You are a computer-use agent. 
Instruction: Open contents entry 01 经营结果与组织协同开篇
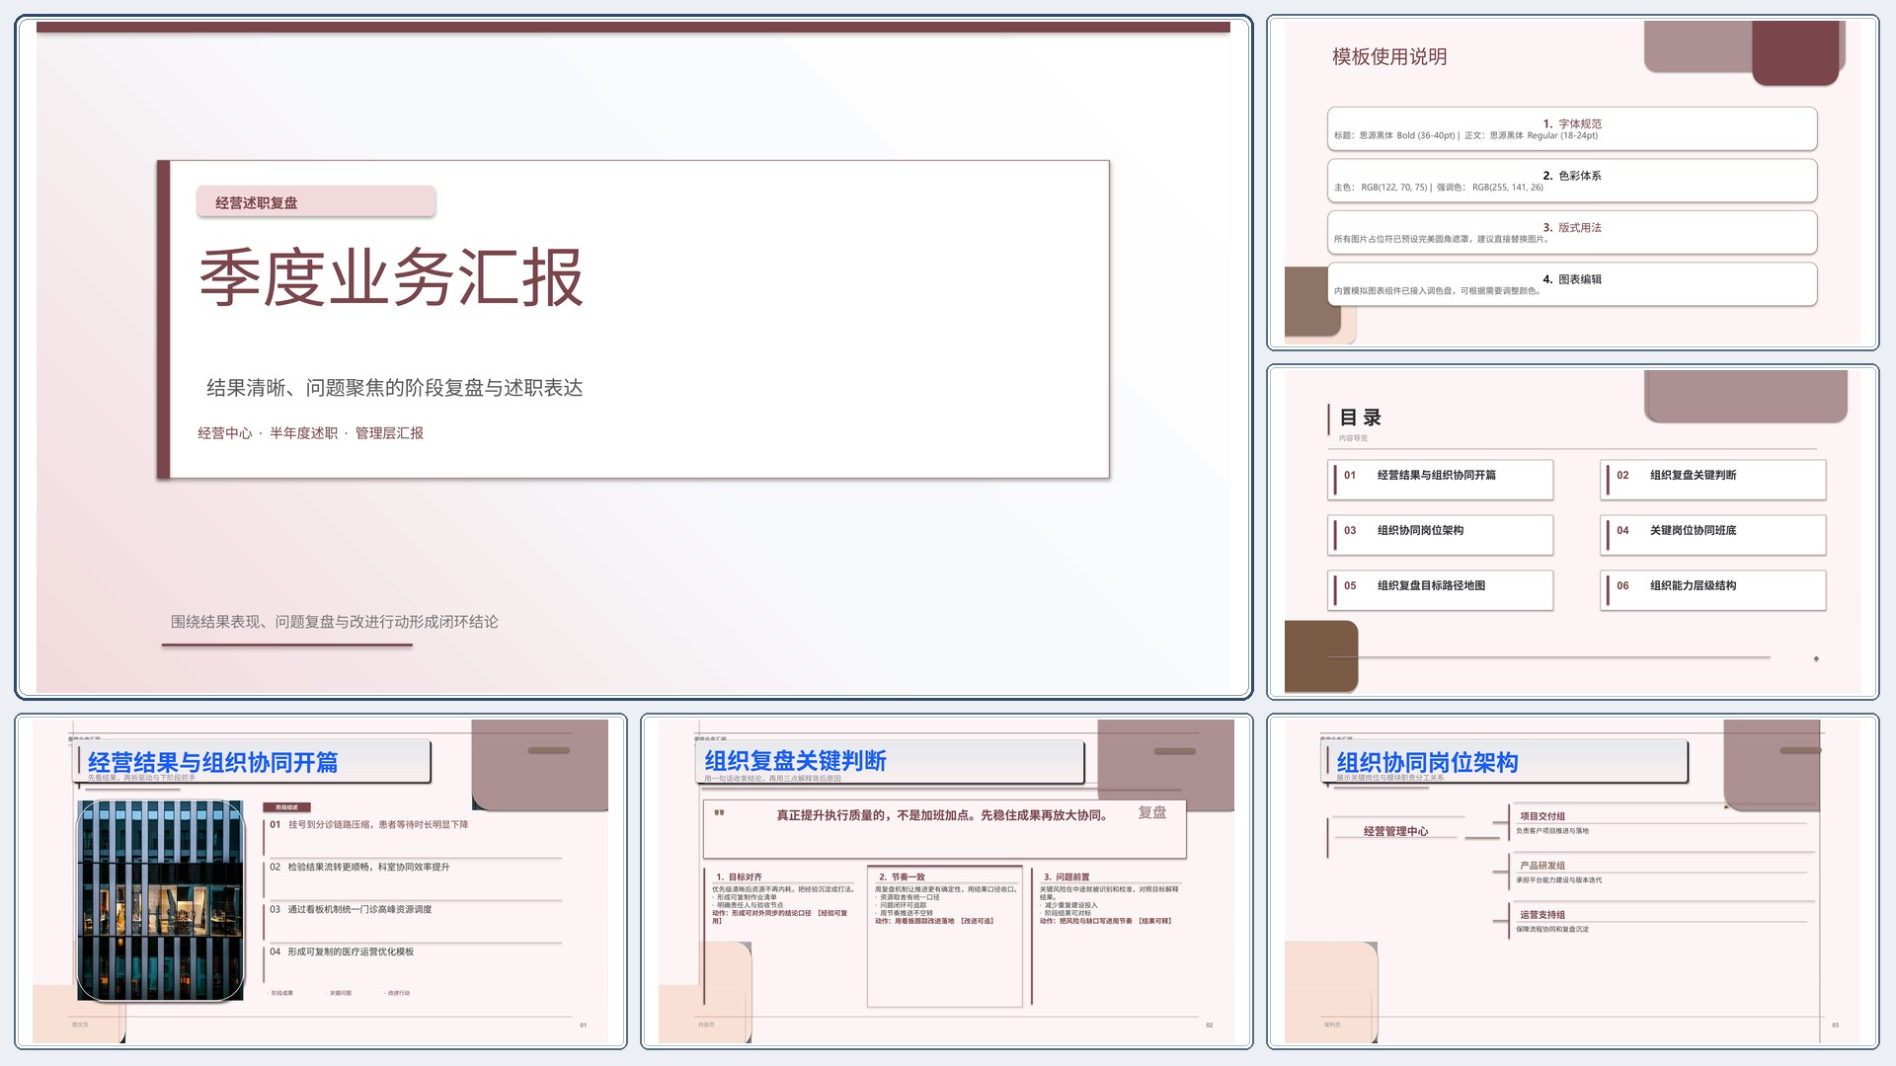1441,480
